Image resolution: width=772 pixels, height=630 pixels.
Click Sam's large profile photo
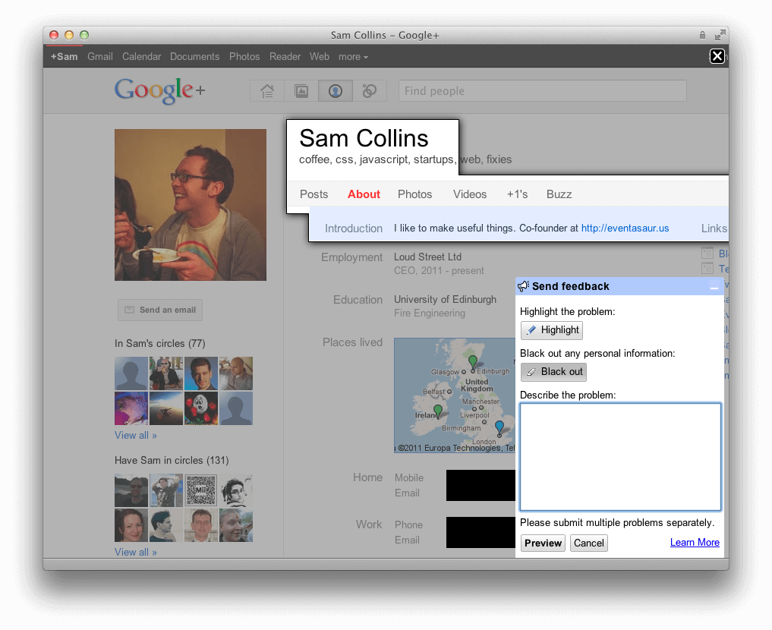point(190,204)
